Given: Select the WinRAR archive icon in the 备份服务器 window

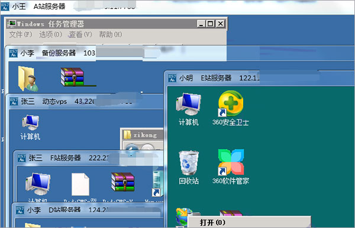Looking at the screenshot, I should [x=72, y=77].
